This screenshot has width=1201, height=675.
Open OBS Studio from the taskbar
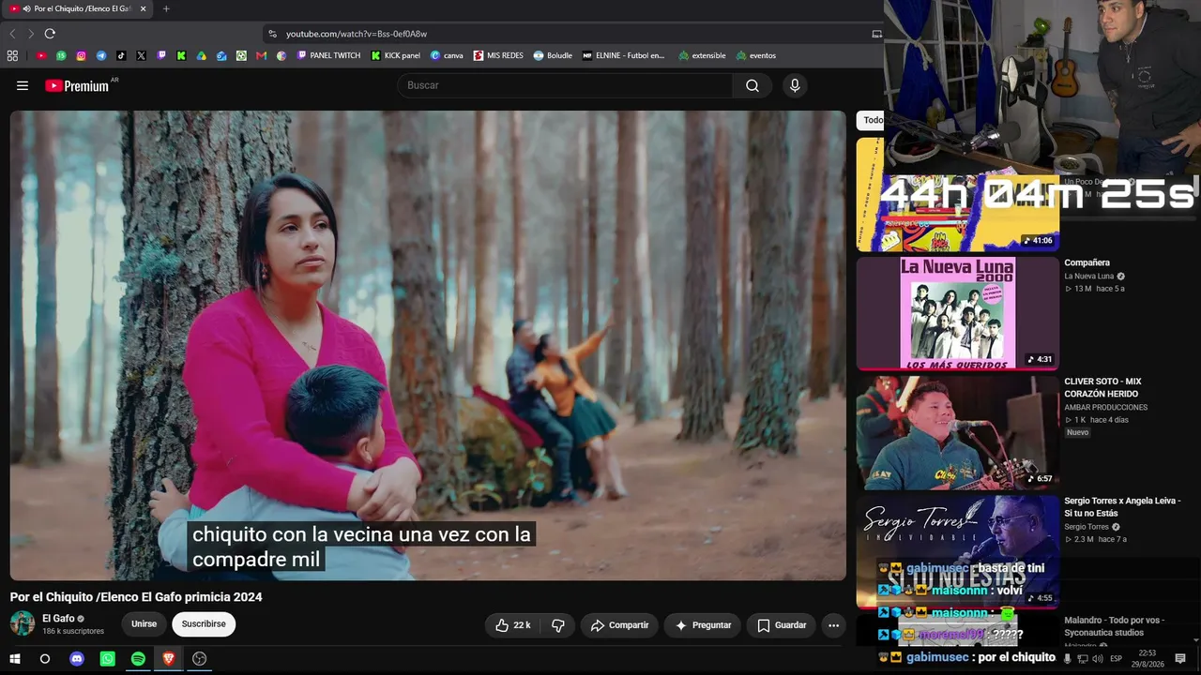tap(199, 659)
